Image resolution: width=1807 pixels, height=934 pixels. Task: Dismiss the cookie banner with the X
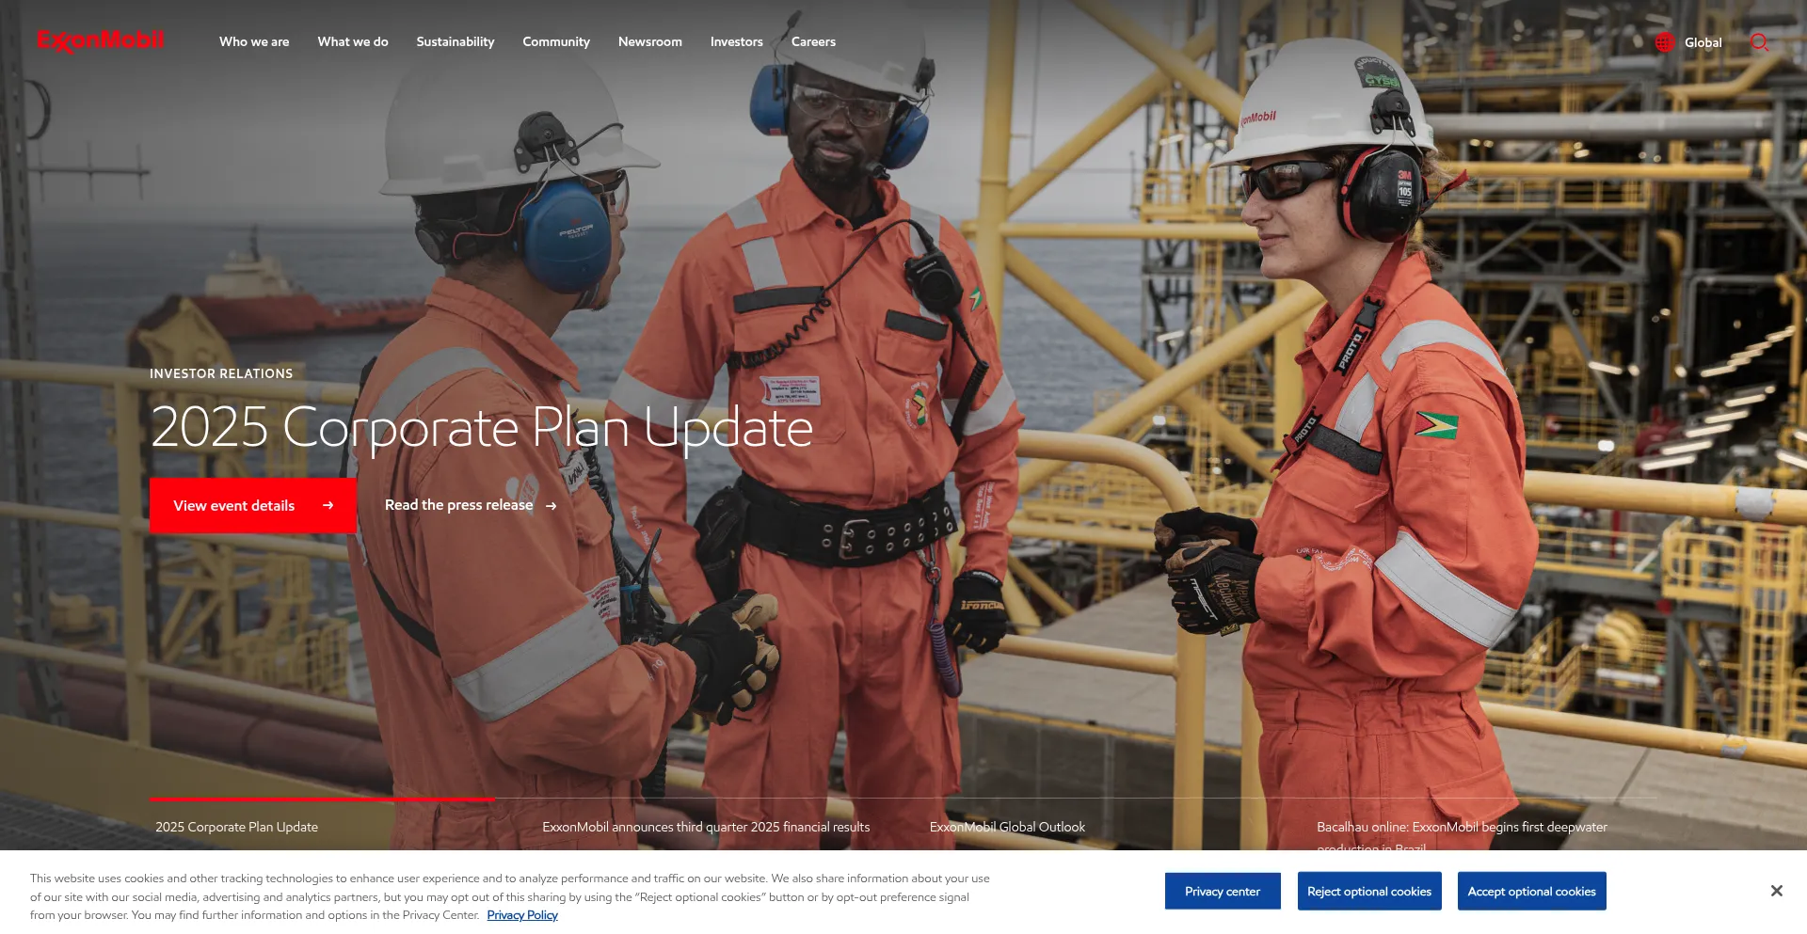[x=1776, y=891]
